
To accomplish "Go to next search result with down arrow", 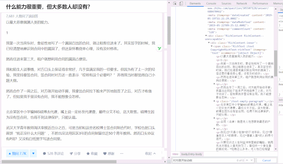I will pos(252,160).
